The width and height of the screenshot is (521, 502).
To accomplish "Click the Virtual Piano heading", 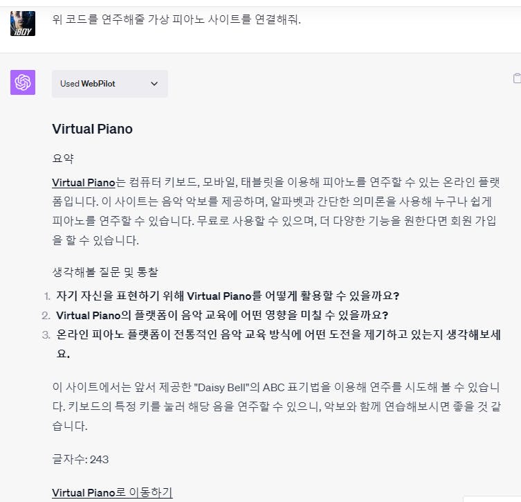I will tap(93, 129).
